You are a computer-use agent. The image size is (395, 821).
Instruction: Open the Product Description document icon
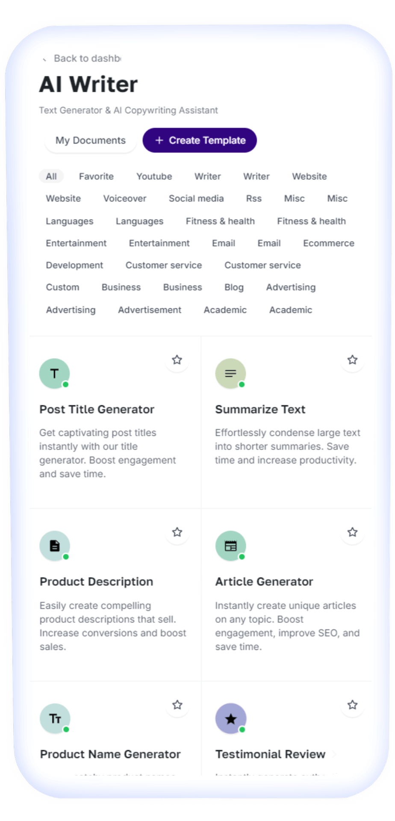[55, 546]
